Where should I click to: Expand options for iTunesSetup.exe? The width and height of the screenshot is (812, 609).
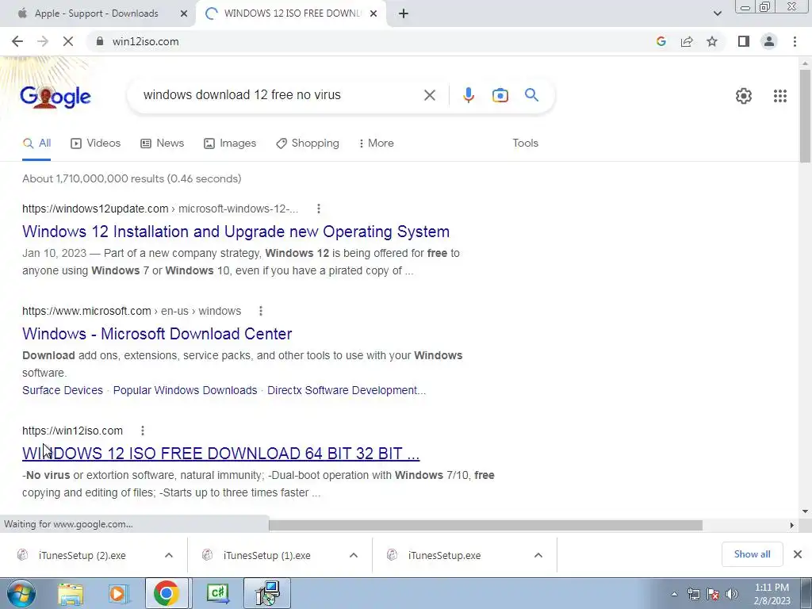[x=538, y=555]
